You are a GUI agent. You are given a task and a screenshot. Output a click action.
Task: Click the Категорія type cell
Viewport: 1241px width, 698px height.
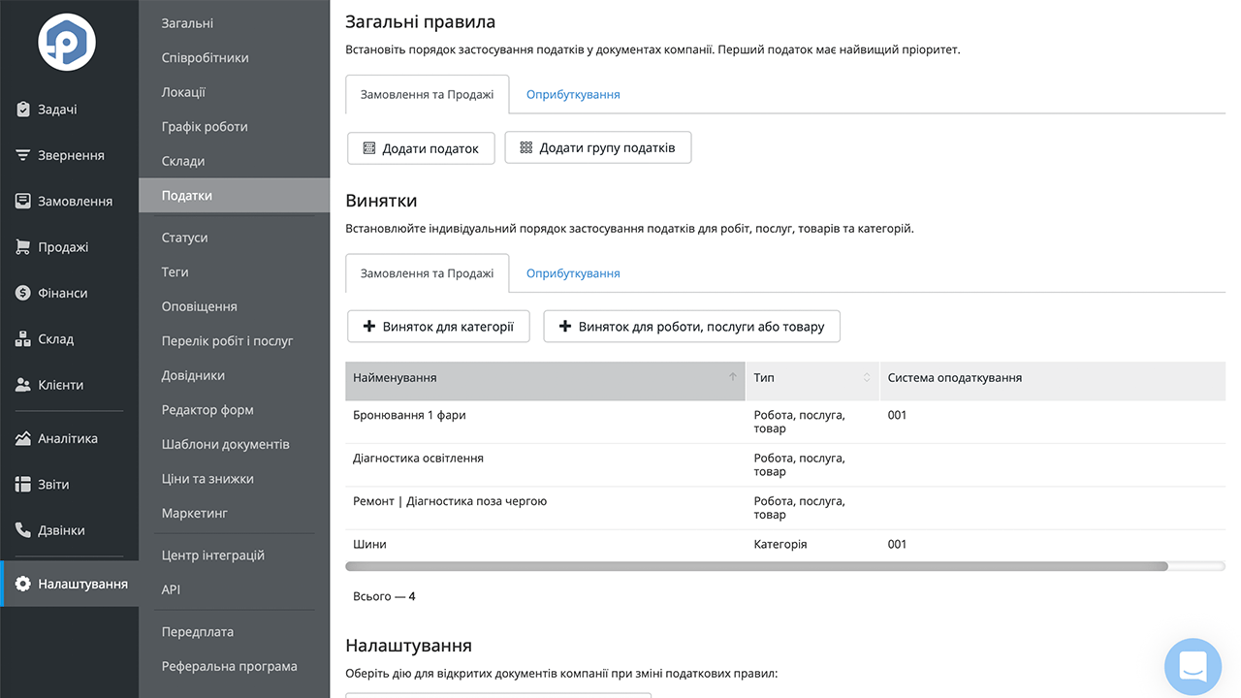pyautogui.click(x=780, y=545)
